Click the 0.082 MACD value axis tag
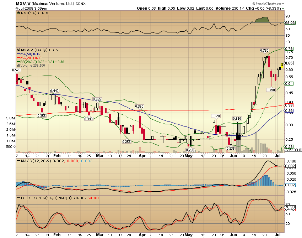Viewport: 302px width, 238px height. [290, 166]
